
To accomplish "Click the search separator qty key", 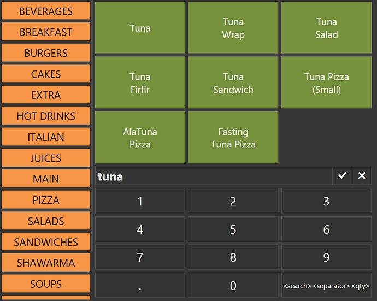I will (x=326, y=285).
